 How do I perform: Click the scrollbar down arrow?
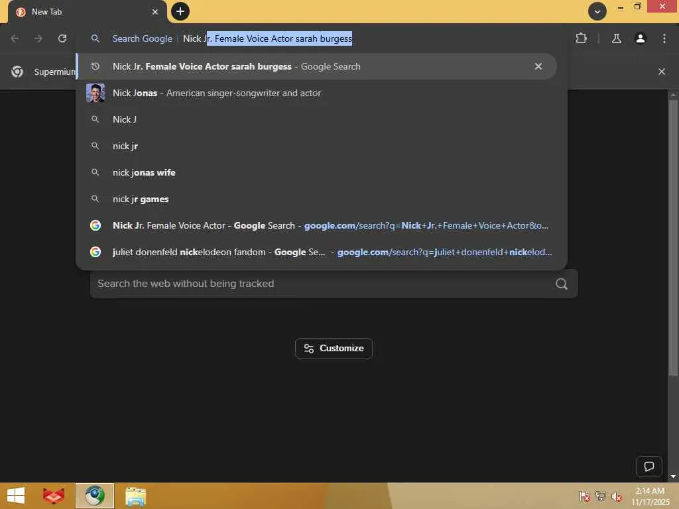(673, 476)
